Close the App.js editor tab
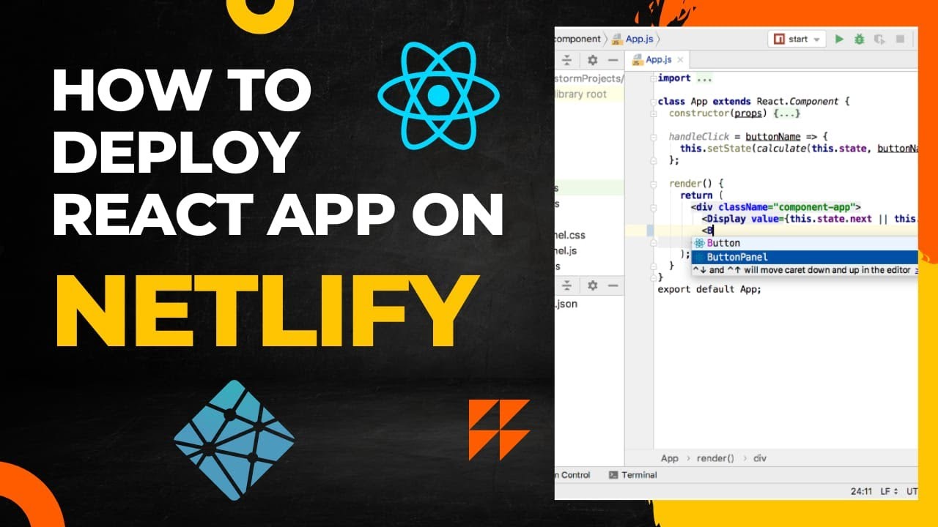The width and height of the screenshot is (938, 527). pos(680,60)
